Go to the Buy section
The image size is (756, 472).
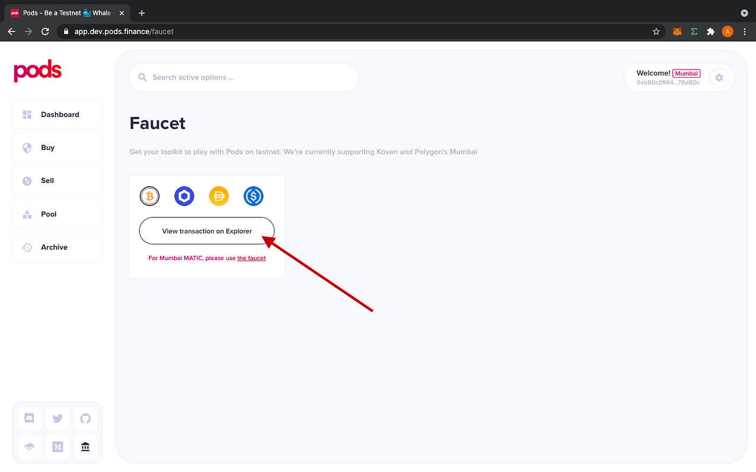57,148
